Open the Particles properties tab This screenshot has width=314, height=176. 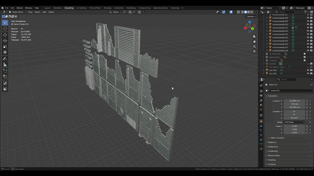pyautogui.click(x=261, y=131)
